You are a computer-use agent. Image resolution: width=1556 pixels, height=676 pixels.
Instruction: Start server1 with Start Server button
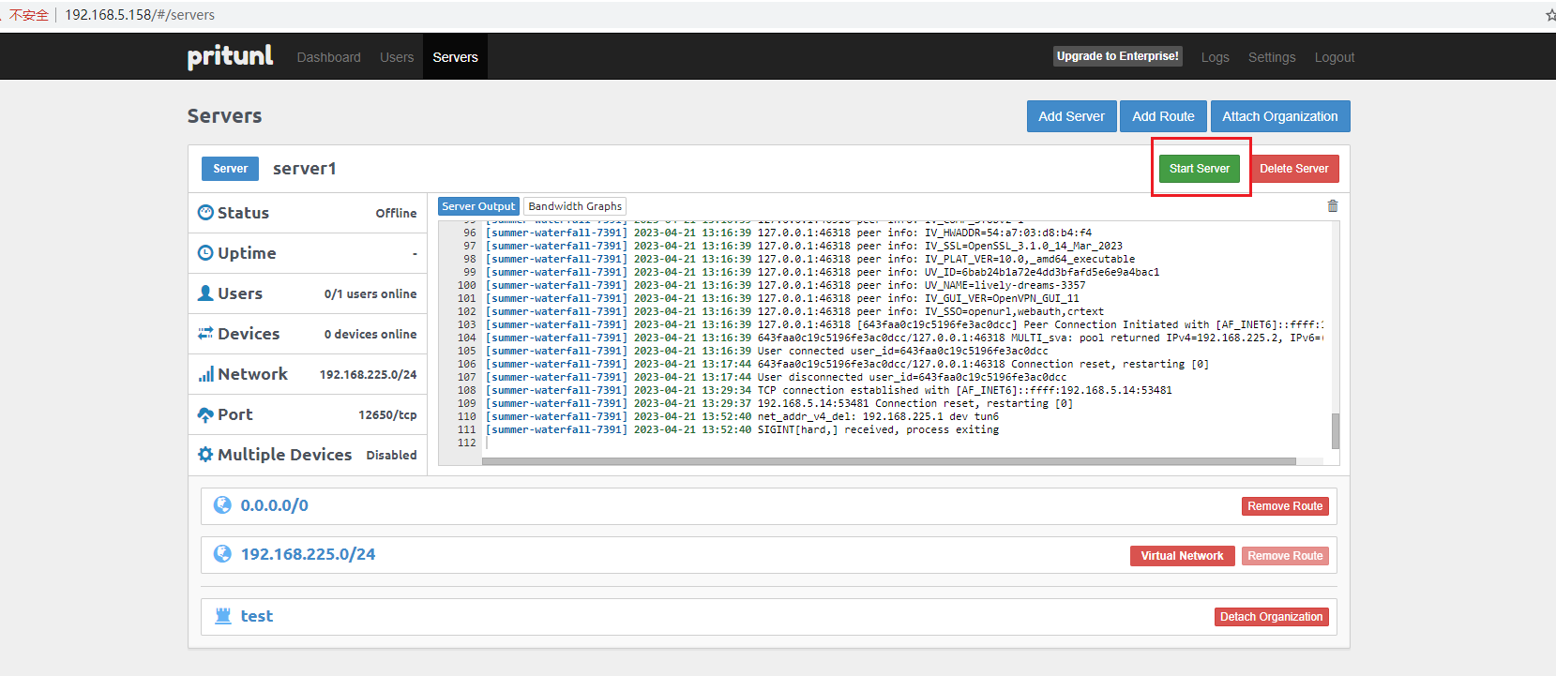tap(1200, 169)
